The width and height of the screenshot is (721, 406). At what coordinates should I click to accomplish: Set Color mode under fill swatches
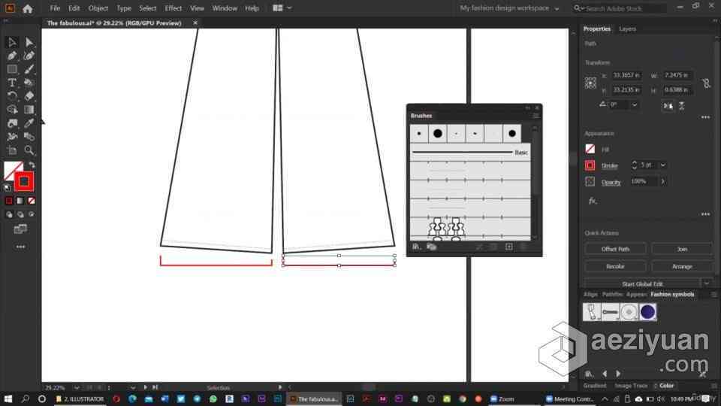coord(9,201)
